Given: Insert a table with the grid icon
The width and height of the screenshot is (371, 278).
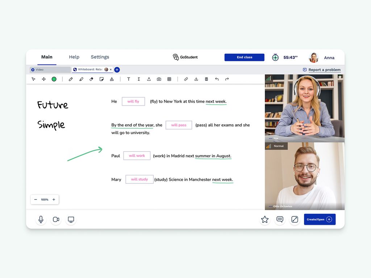Looking at the screenshot, I should 169,79.
